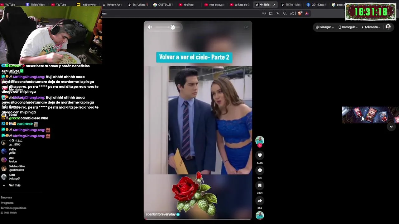
Task: Open the three-dot options menu on the video
Action: point(246,27)
